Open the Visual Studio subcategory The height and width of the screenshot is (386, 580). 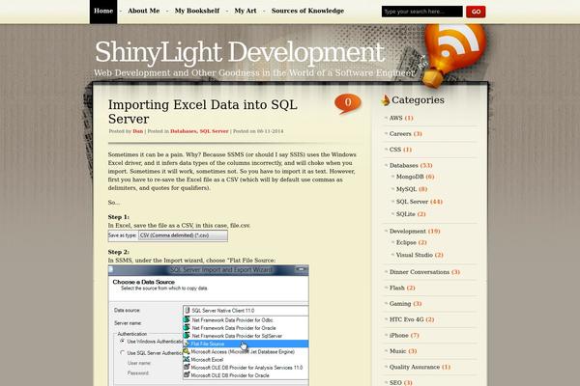pos(415,255)
